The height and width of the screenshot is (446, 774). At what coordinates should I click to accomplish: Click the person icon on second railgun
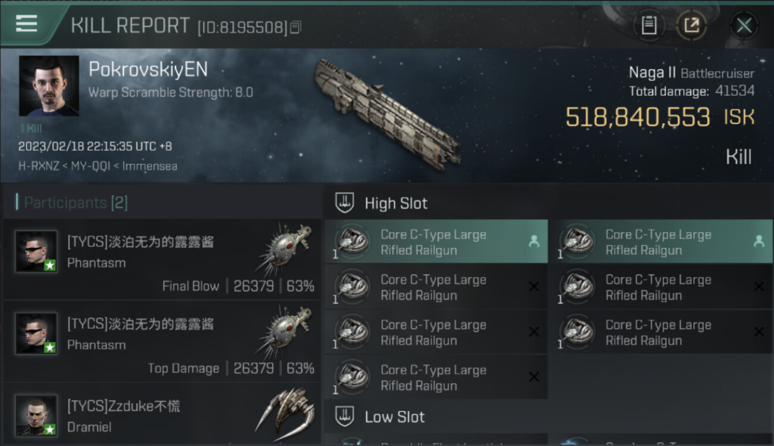(x=759, y=241)
